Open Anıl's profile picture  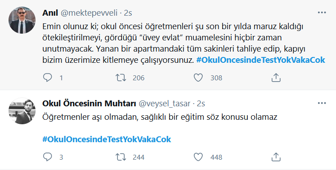point(22,20)
